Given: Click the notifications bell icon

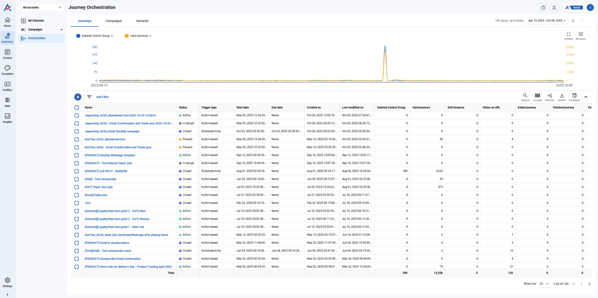Looking at the screenshot, I should click(554, 7).
